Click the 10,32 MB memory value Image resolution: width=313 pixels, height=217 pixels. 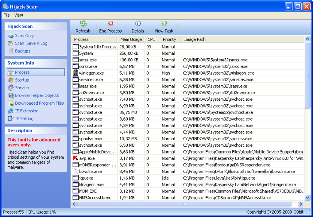point(128,138)
